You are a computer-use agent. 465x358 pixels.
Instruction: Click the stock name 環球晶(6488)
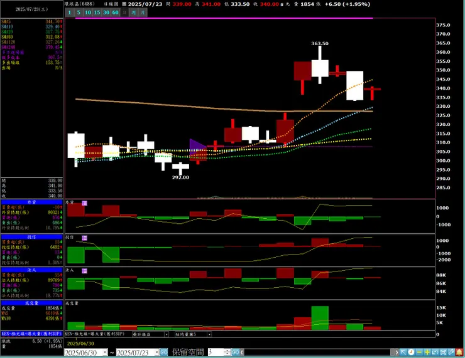click(x=80, y=4)
